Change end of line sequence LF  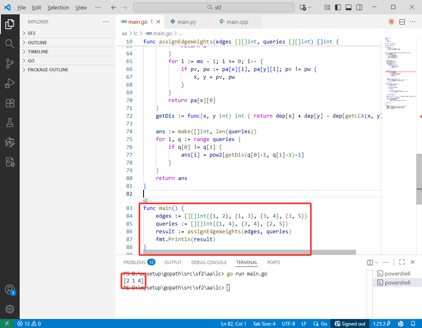coord(304,323)
